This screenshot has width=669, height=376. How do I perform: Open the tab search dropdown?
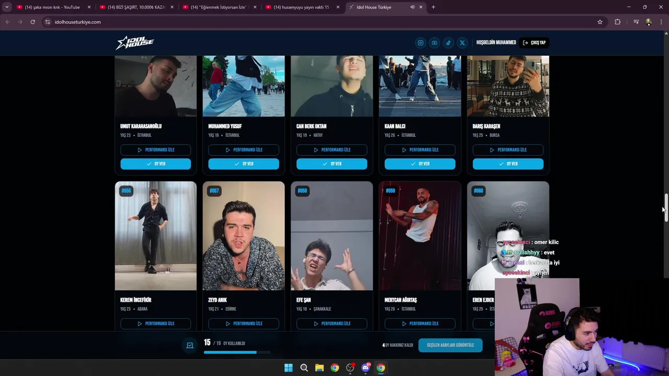(x=7, y=7)
